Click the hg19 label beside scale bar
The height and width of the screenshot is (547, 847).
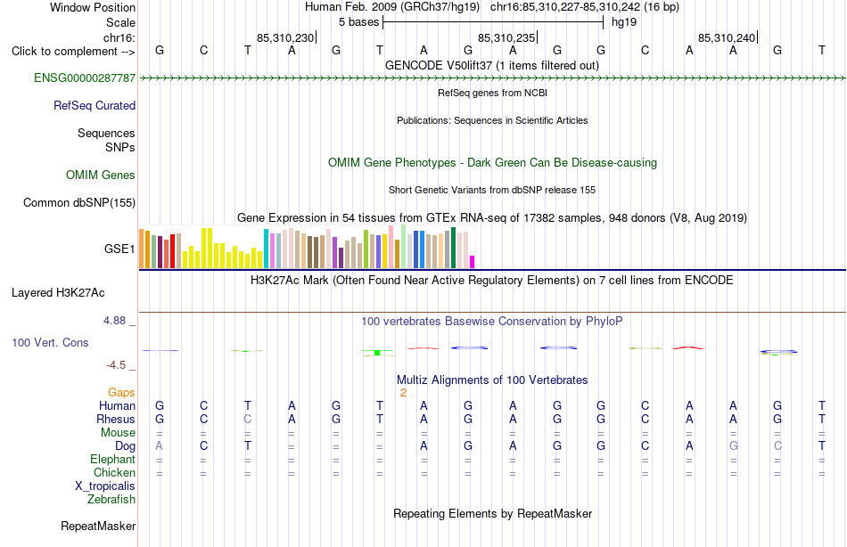(x=624, y=22)
